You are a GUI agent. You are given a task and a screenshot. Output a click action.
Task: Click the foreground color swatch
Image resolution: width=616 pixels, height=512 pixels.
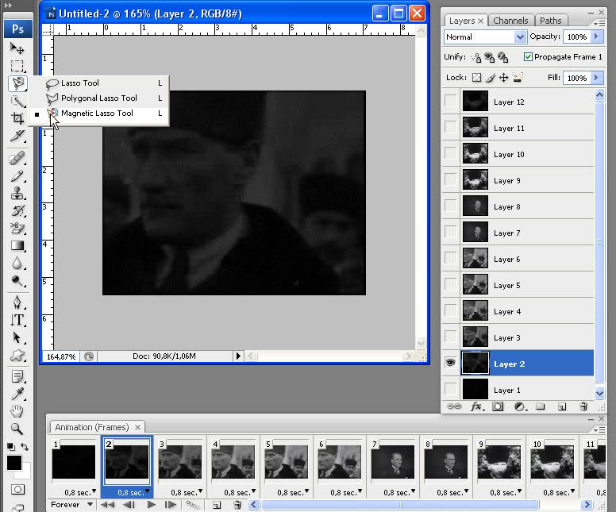(x=13, y=463)
